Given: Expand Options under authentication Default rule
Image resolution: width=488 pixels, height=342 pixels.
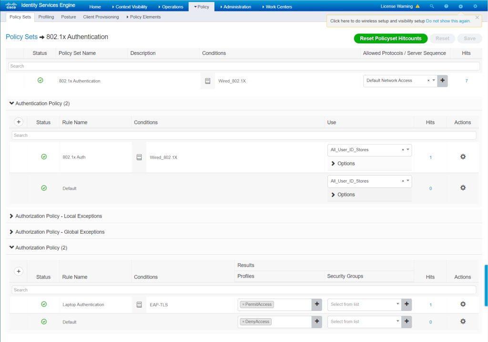Looking at the screenshot, I should tap(343, 195).
